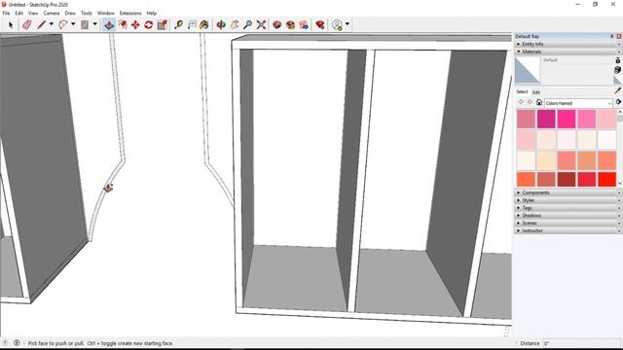Click the Distance measurement input box
Image resolution: width=623 pixels, height=350 pixels.
(581, 343)
